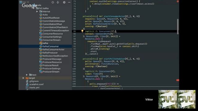Open CommittableOffset file
The image size is (198, 111).
[52, 24]
